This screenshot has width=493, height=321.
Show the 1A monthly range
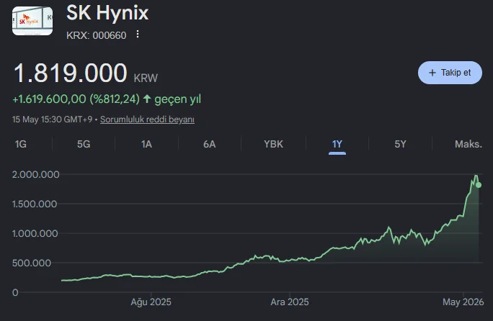tap(146, 144)
